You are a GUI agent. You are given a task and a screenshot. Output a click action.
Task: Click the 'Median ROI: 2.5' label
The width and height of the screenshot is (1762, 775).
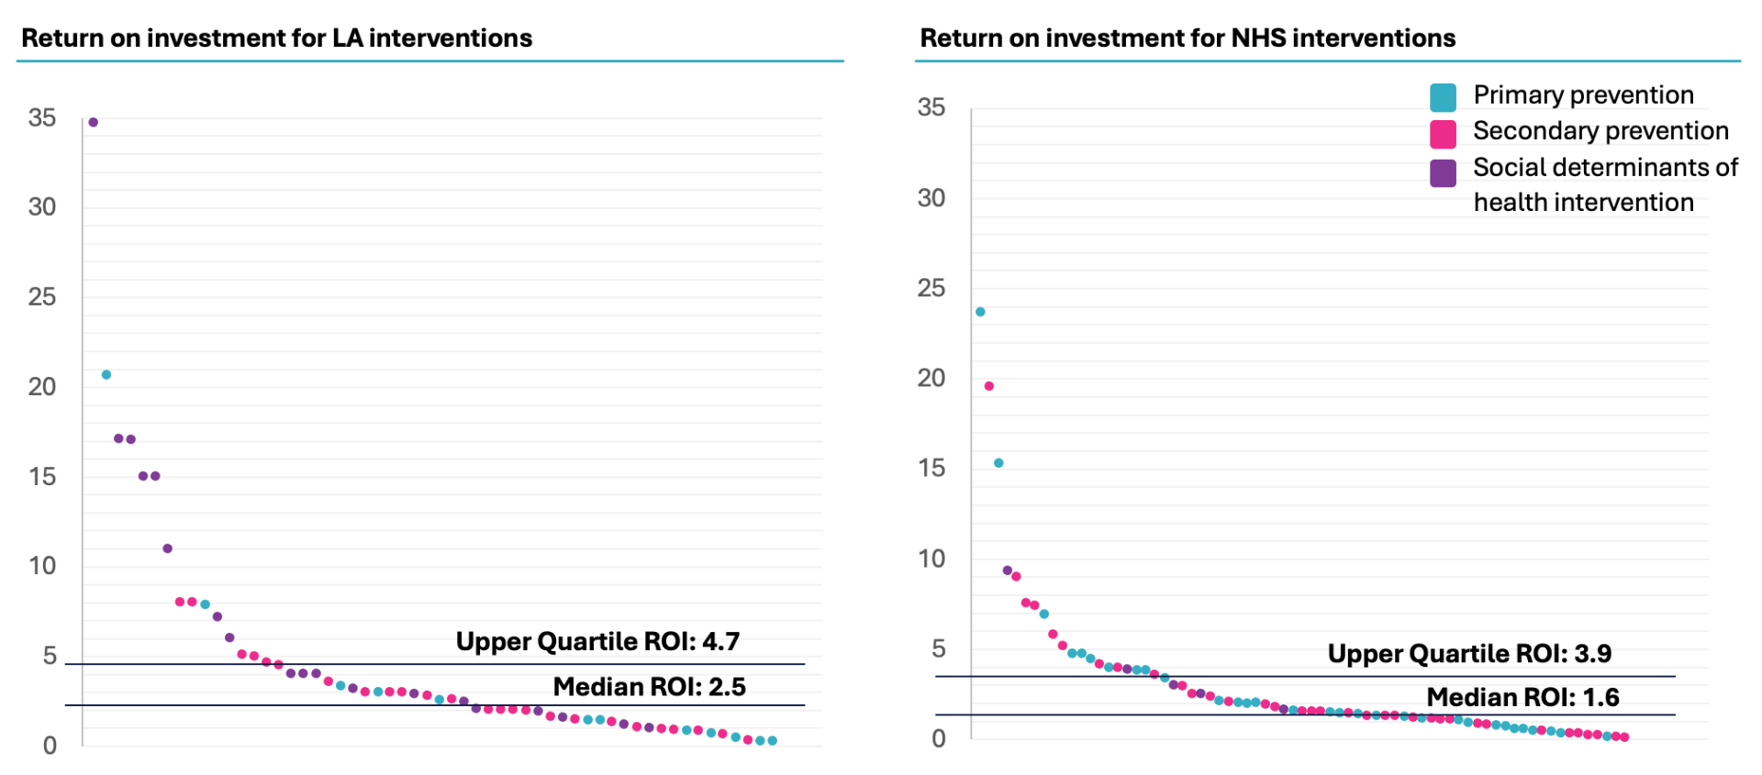coord(649,687)
